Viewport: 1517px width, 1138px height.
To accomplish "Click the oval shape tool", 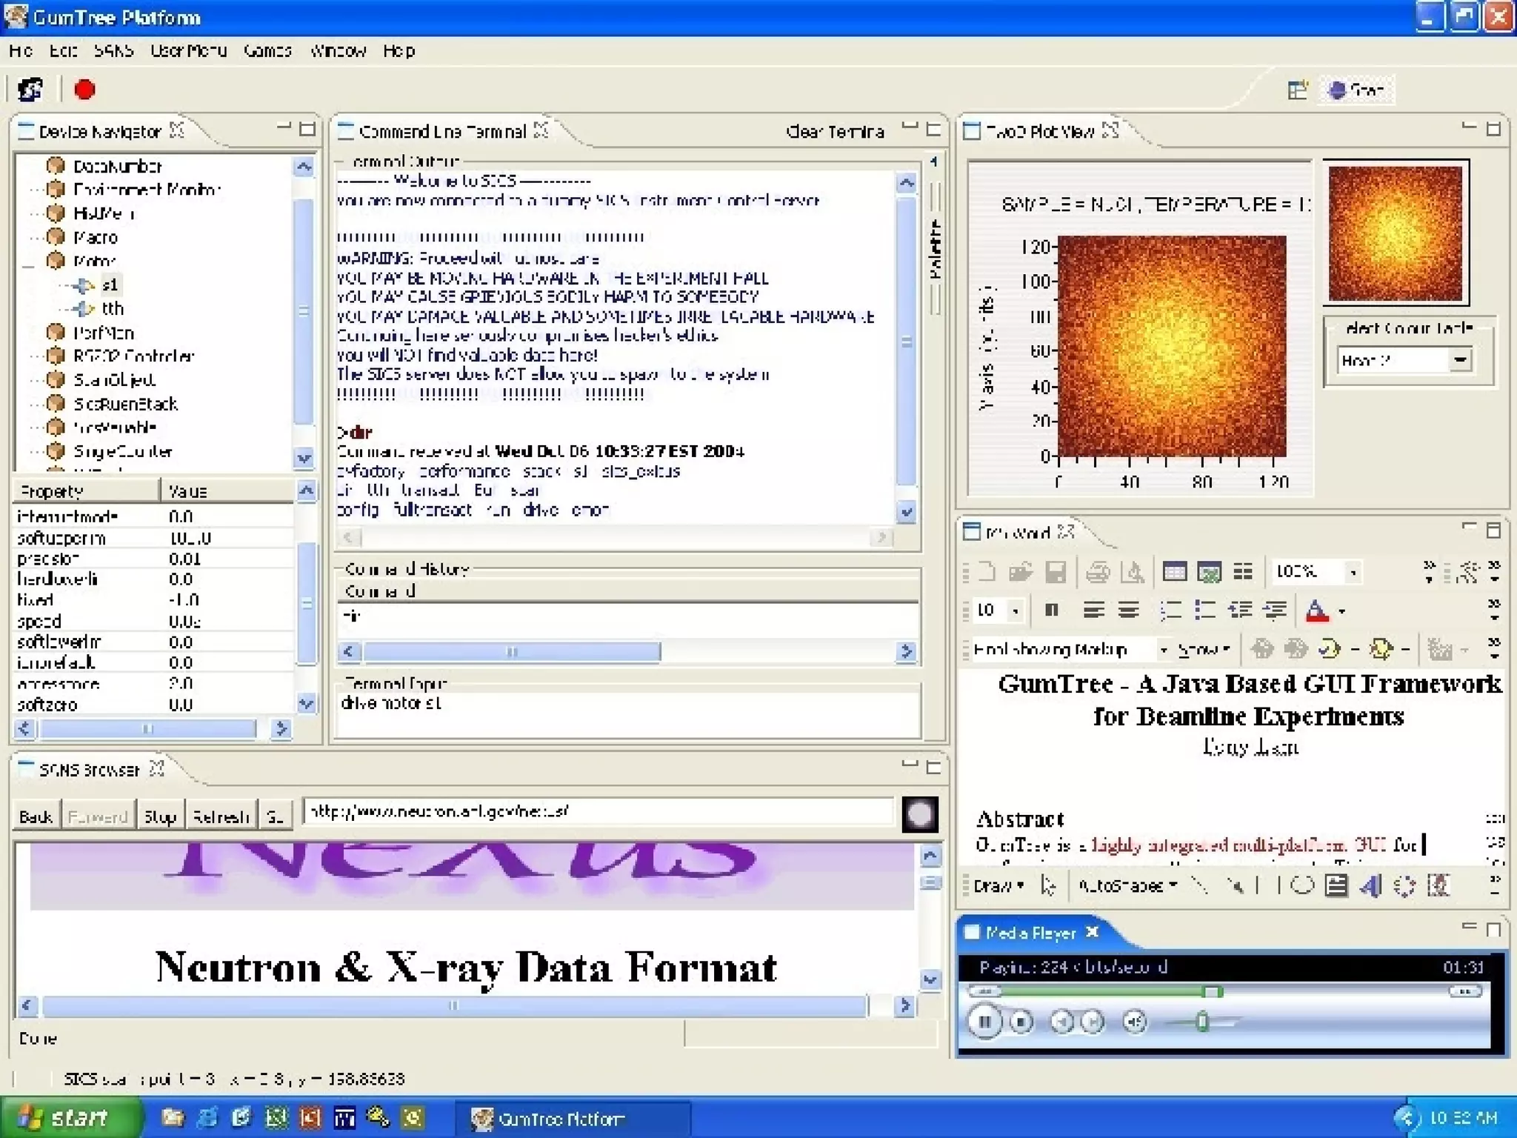I will pos(1302,885).
